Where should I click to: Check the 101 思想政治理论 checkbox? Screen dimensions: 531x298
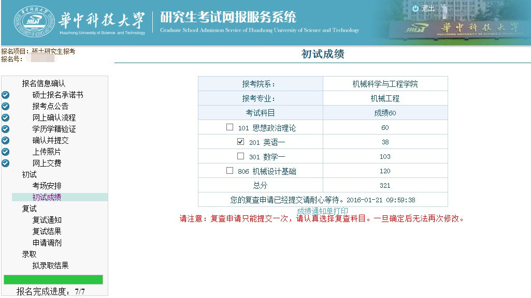[230, 127]
